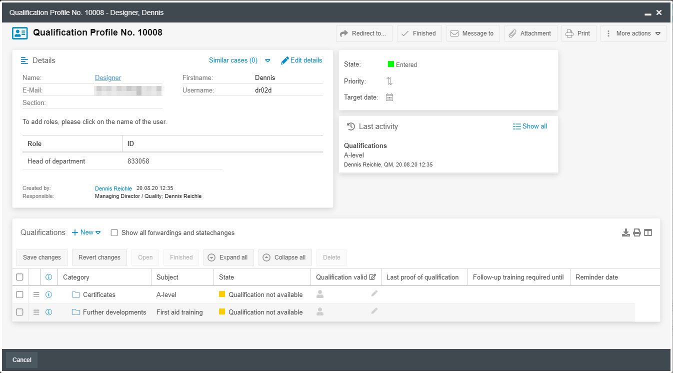Enable Show all forwardings and statechanges
This screenshot has height=373, width=673.
click(x=114, y=232)
